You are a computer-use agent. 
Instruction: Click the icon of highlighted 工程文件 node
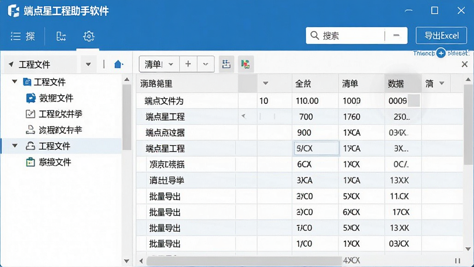(30, 146)
